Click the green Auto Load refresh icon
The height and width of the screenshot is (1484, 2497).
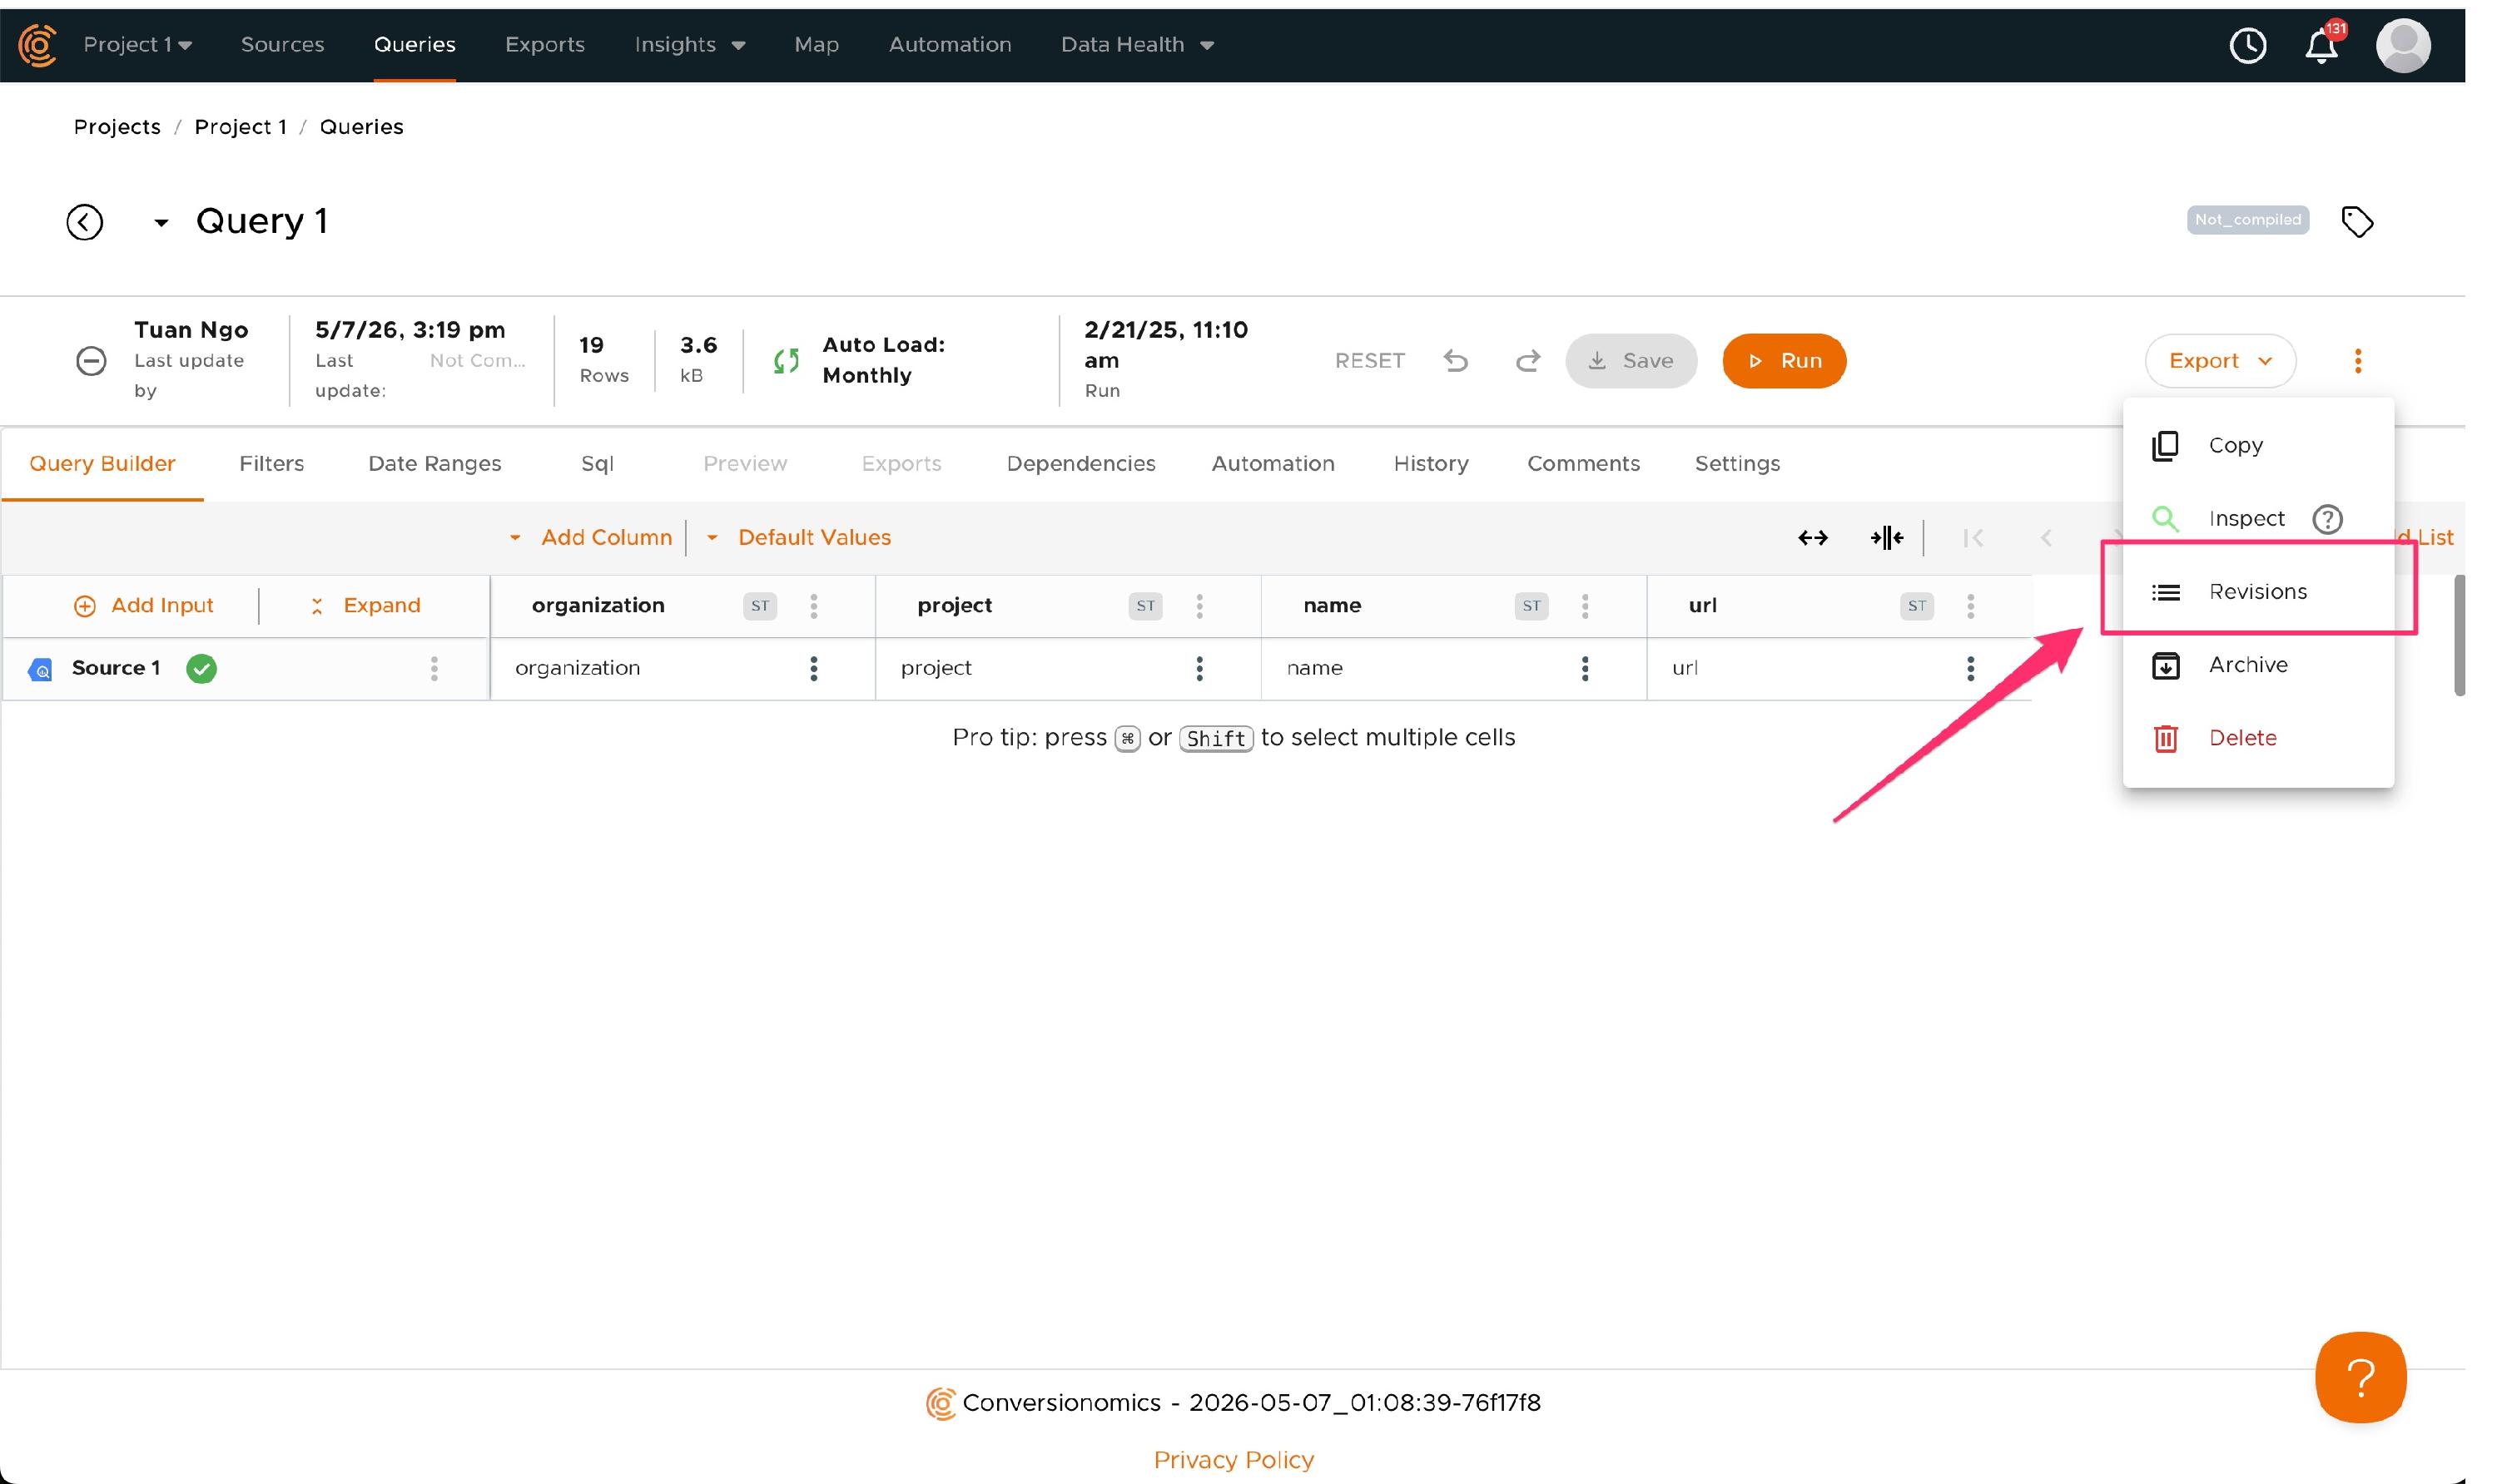pos(787,361)
